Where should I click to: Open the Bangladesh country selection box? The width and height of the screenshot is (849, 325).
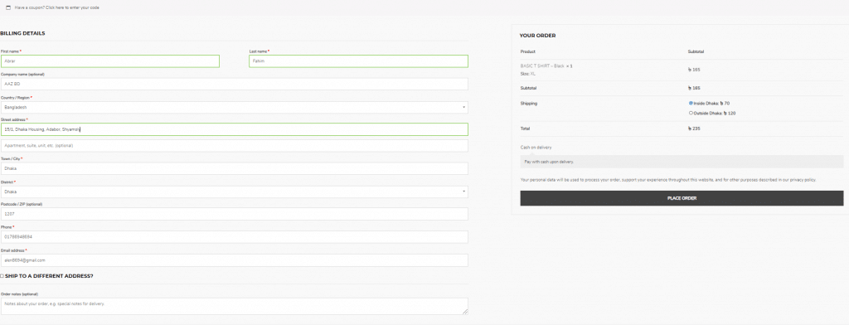pos(235,107)
